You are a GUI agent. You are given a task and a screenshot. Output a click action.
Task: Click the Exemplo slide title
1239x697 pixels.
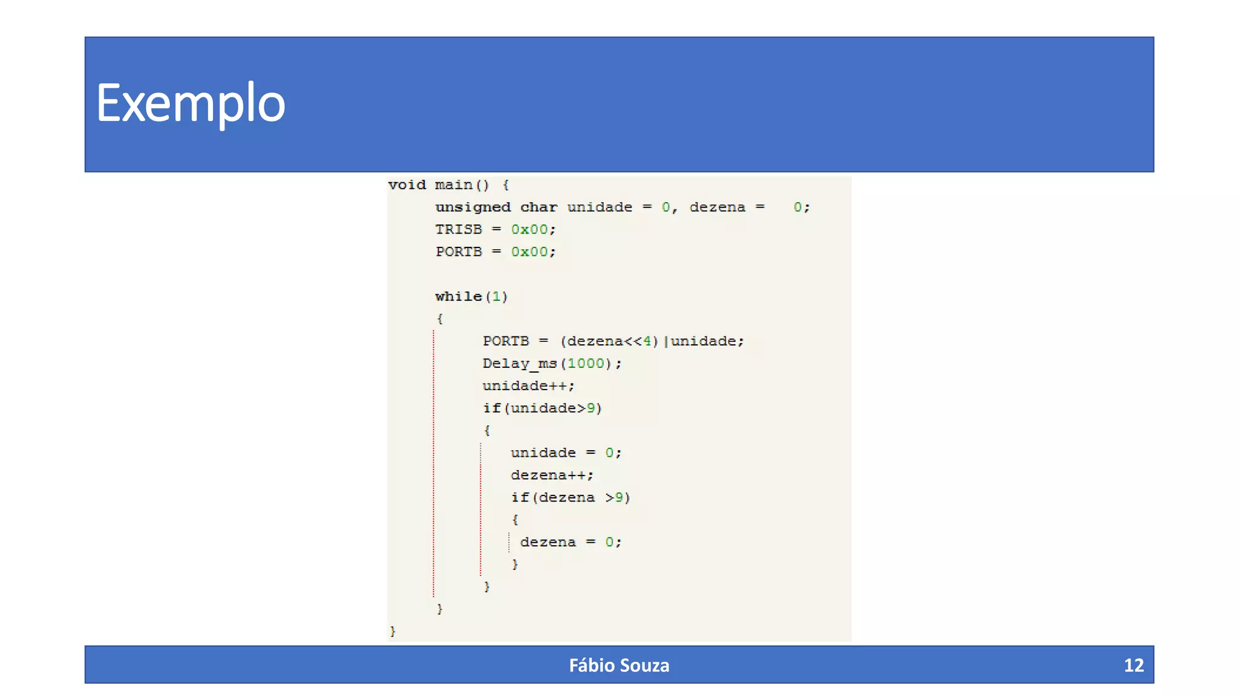coord(190,103)
